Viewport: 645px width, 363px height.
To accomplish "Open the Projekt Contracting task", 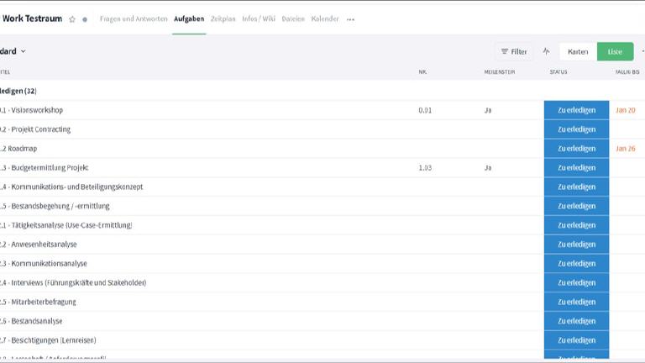I will pyautogui.click(x=40, y=129).
